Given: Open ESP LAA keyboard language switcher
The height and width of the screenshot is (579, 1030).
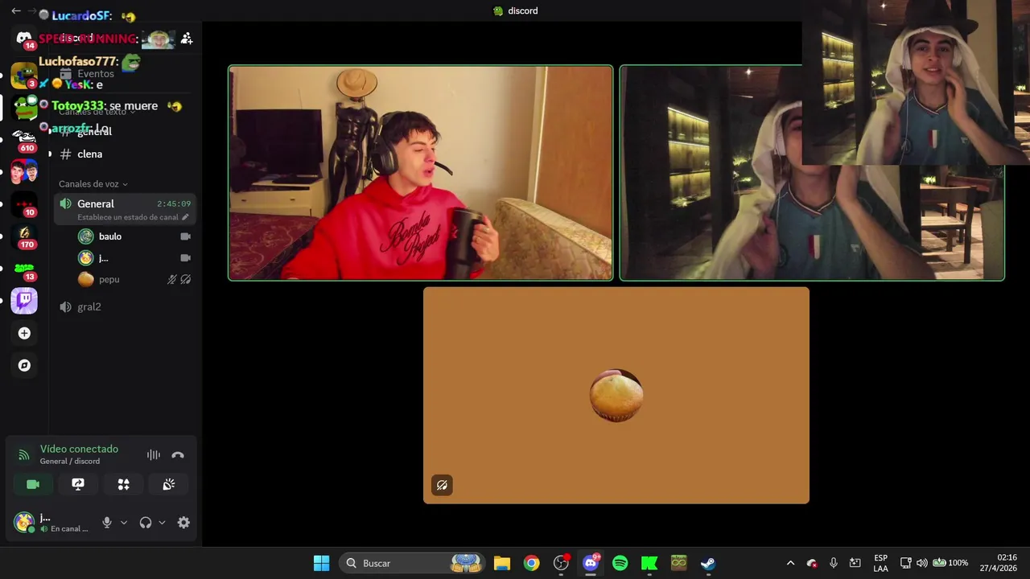Looking at the screenshot, I should click(x=881, y=563).
